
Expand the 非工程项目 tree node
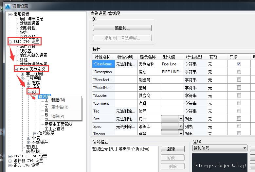pos(23,74)
